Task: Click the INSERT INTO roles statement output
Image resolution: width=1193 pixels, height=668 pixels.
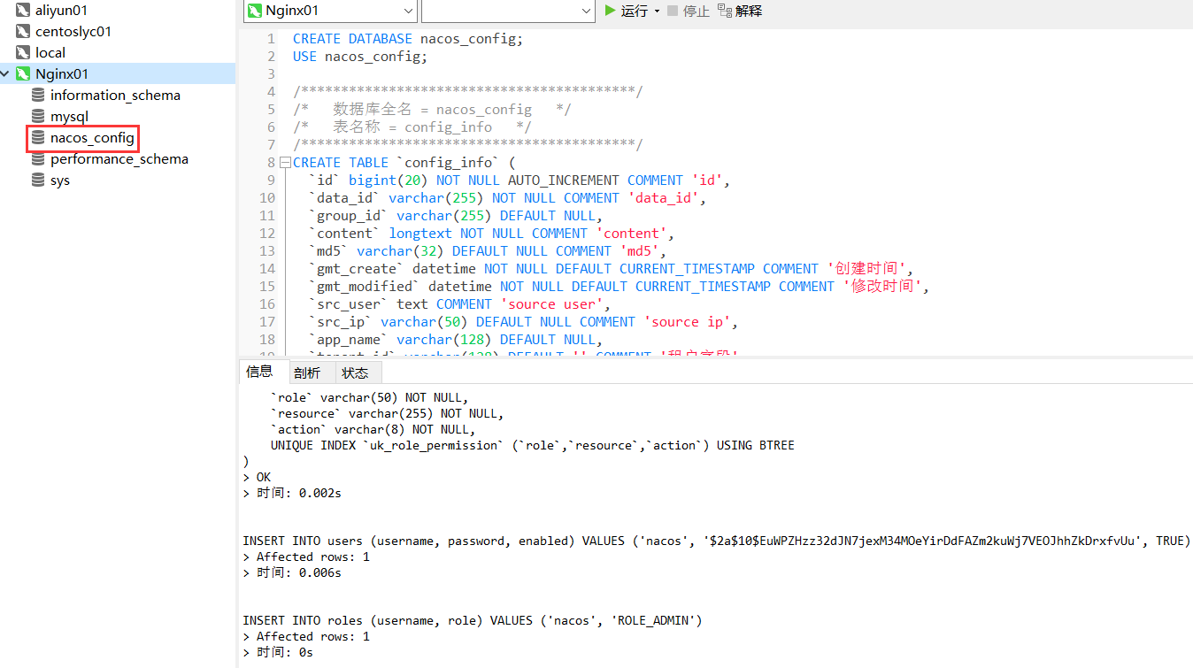Action: tap(473, 620)
